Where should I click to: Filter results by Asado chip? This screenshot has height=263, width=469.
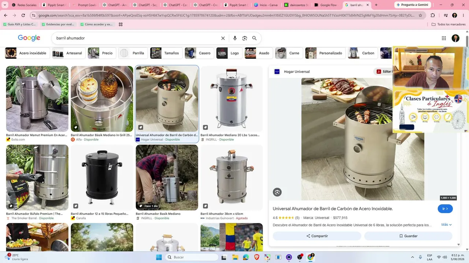click(259, 53)
